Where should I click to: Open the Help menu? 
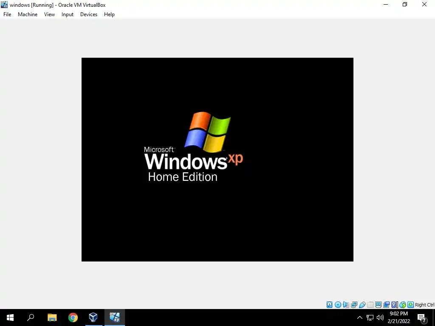(109, 14)
